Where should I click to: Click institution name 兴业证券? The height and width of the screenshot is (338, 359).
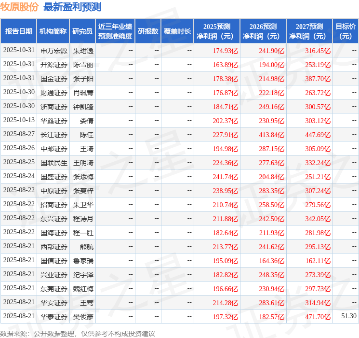pos(54,275)
